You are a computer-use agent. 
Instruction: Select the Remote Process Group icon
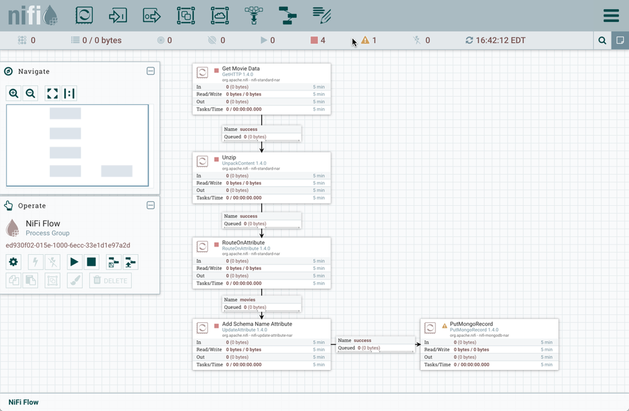[x=220, y=15]
